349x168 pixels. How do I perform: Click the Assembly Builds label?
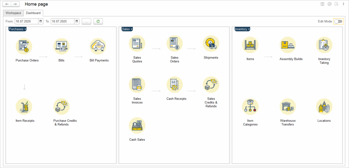[x=291, y=59]
